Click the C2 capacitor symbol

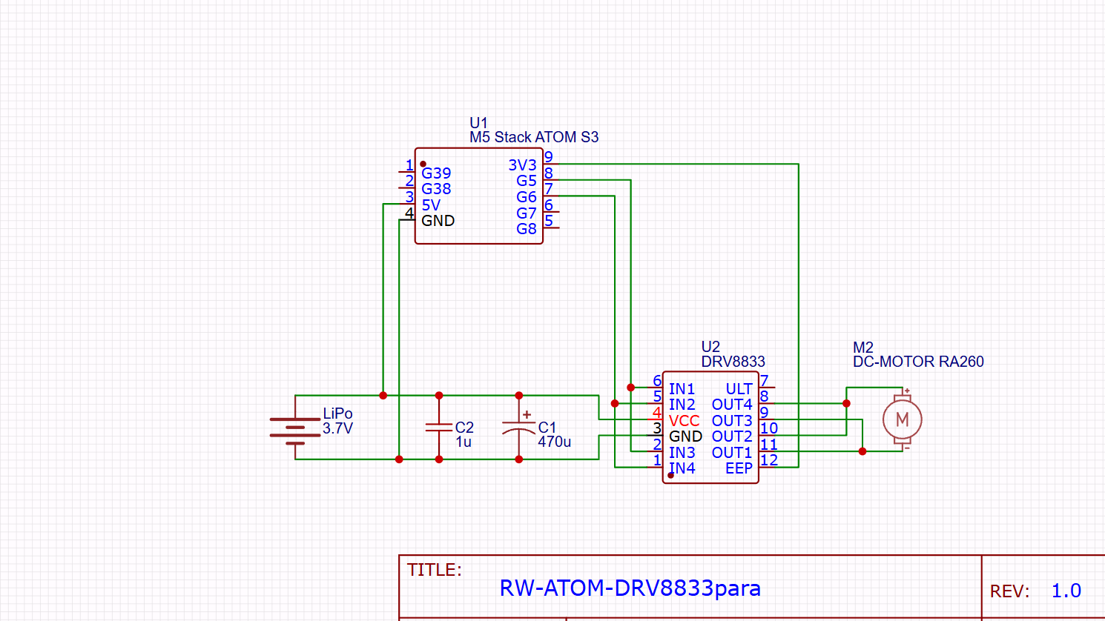pyautogui.click(x=439, y=428)
